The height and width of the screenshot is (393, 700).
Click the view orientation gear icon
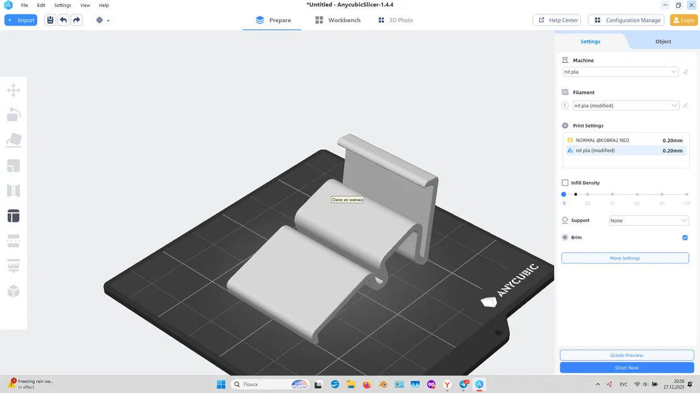tap(100, 20)
